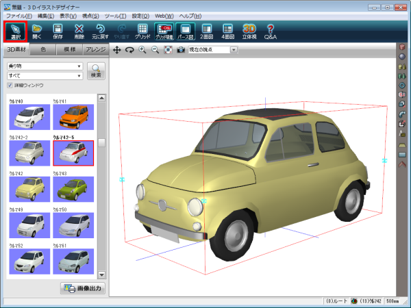Screen dimensions: 411x308
Task: Open Q&A help icon in toolbar
Action: pos(271,31)
